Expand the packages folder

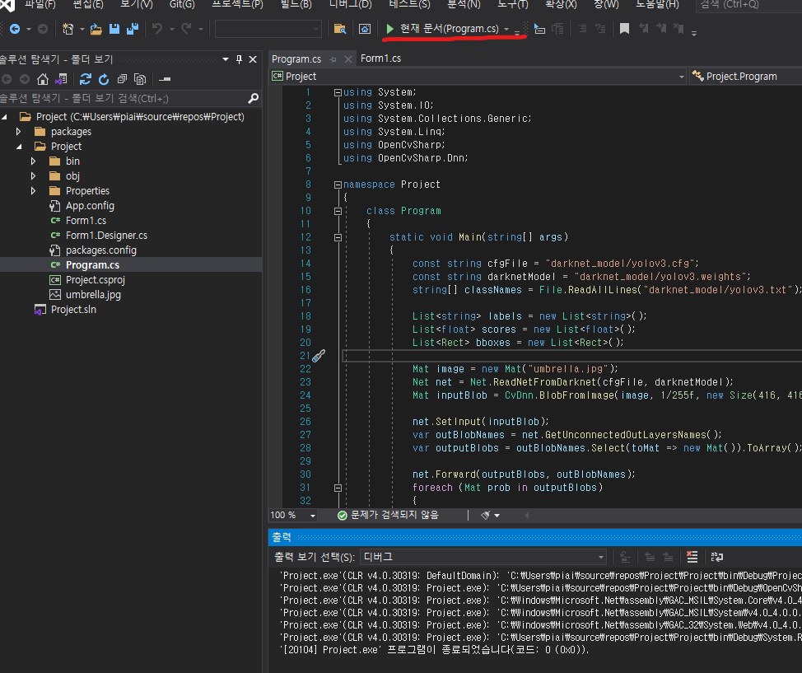pos(19,132)
